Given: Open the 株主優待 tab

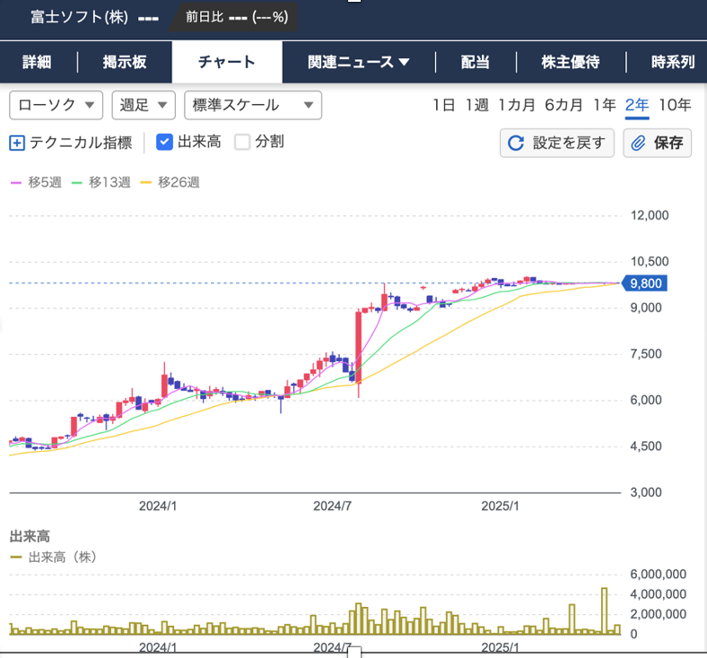Looking at the screenshot, I should tap(570, 62).
